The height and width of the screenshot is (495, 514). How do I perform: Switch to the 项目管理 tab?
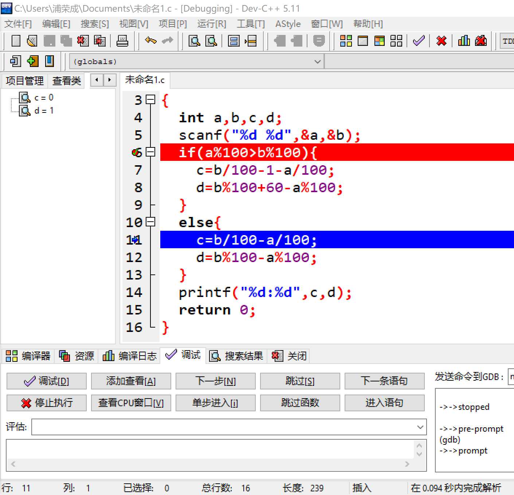pos(24,81)
